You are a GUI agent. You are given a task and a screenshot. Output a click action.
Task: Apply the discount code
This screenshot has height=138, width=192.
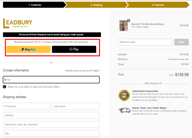(x=181, y=42)
